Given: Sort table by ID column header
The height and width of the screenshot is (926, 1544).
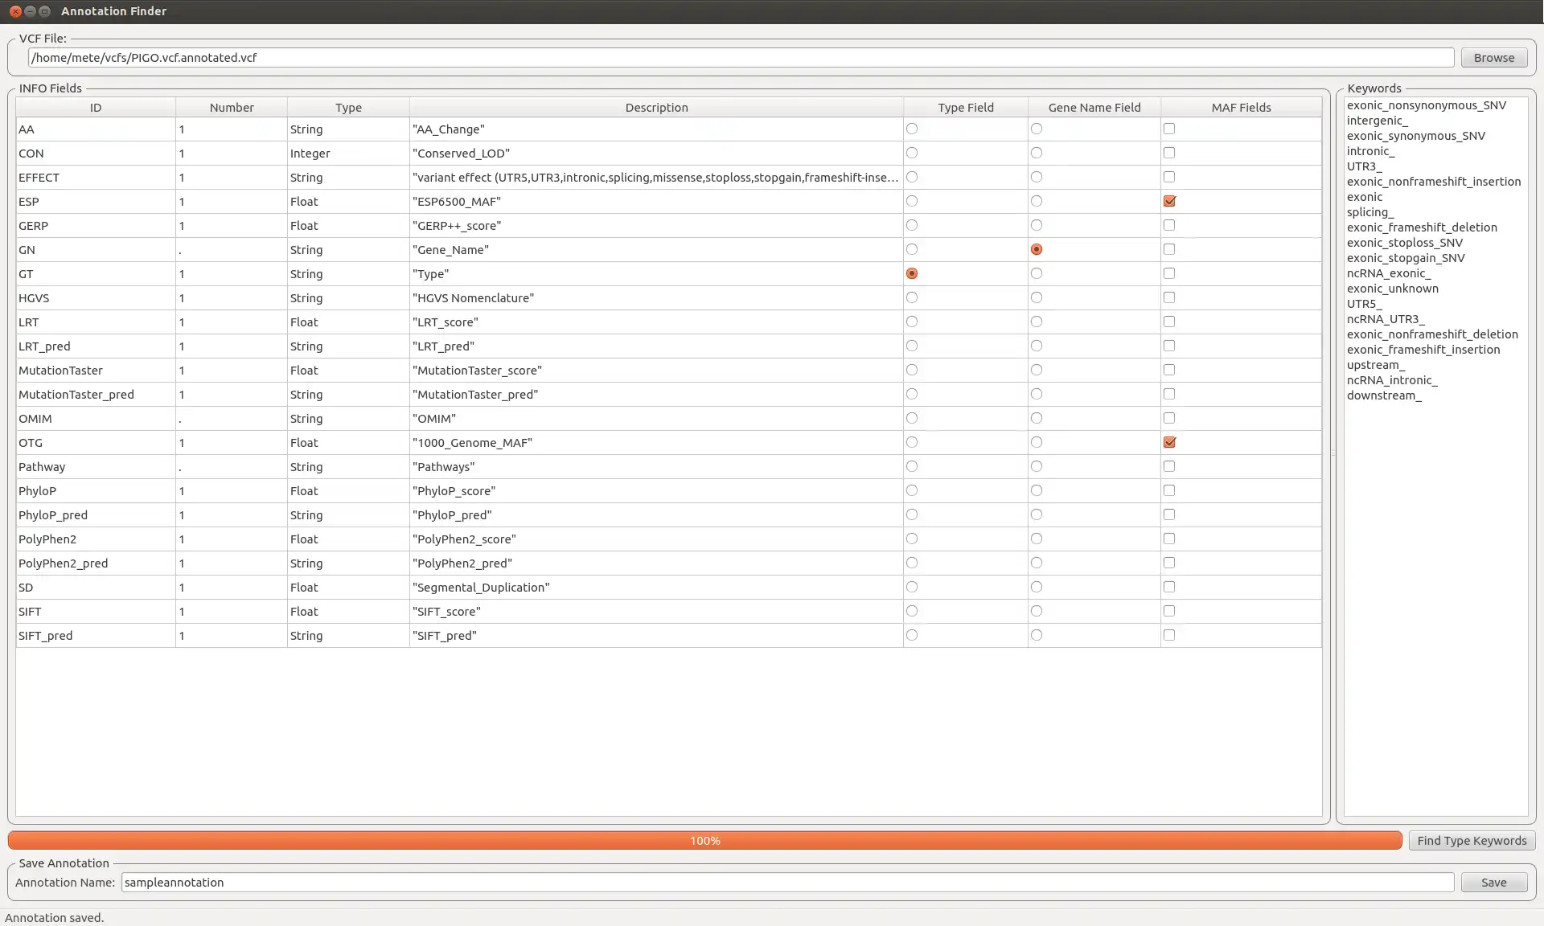Looking at the screenshot, I should click(x=95, y=107).
